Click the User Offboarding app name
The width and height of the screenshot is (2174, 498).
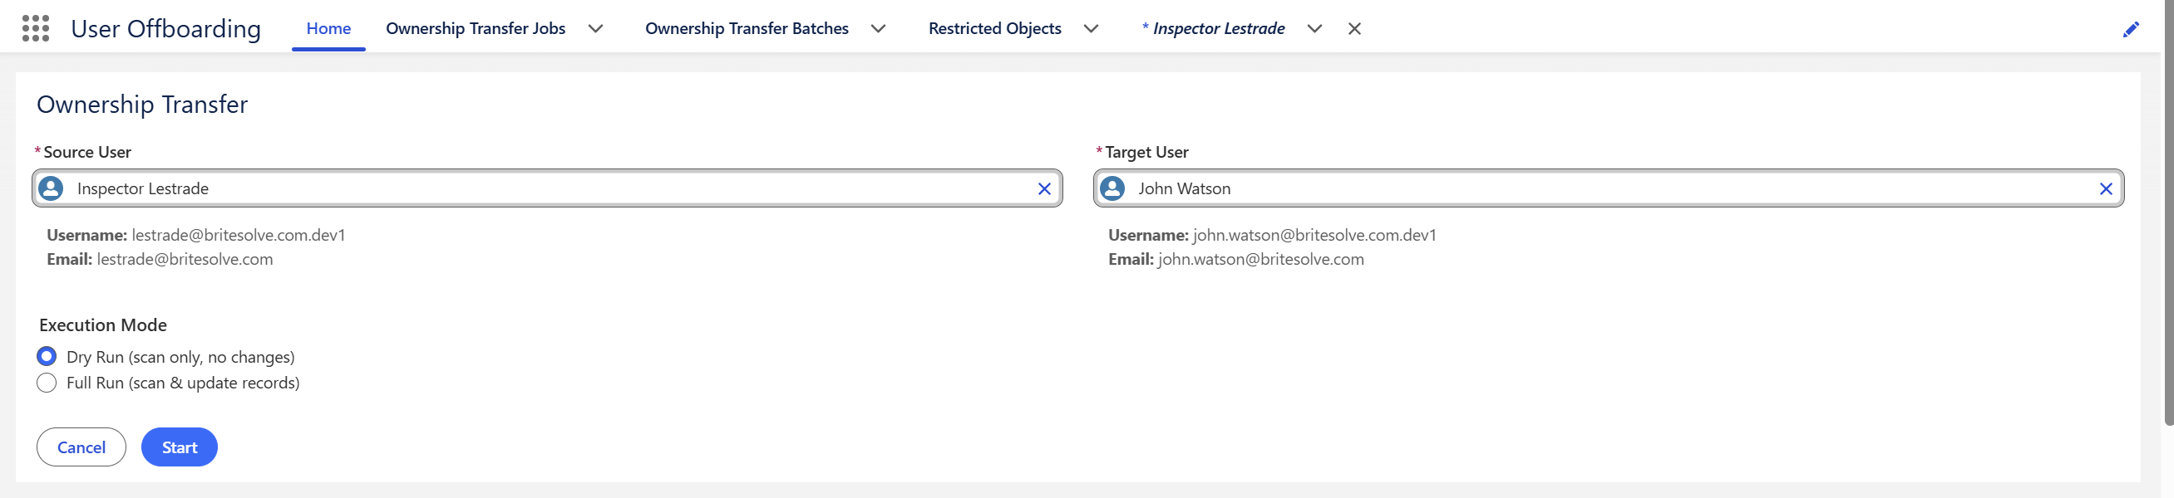(x=165, y=29)
